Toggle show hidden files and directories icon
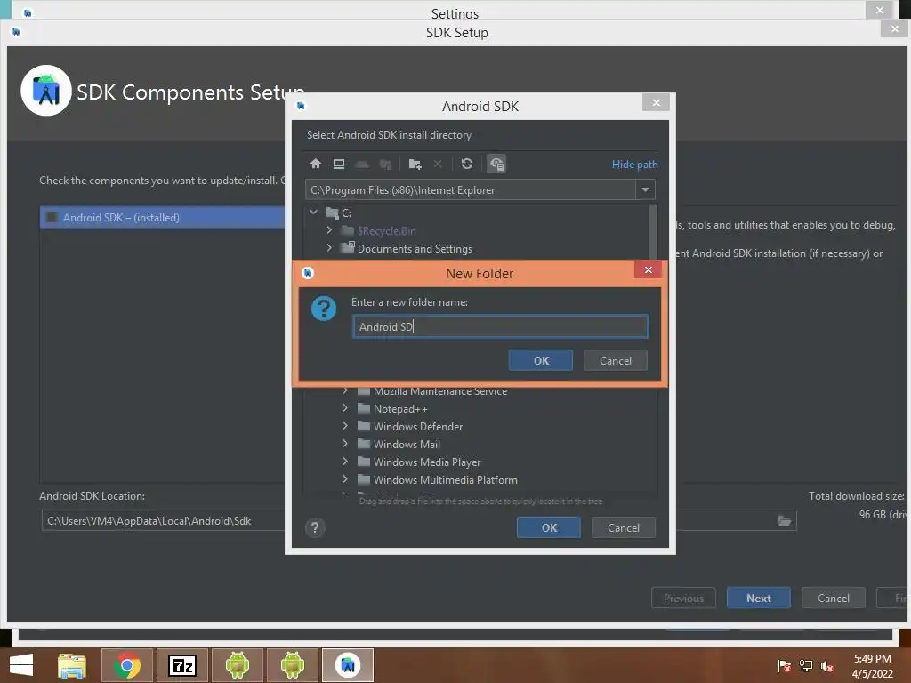The height and width of the screenshot is (683, 911). coord(496,164)
